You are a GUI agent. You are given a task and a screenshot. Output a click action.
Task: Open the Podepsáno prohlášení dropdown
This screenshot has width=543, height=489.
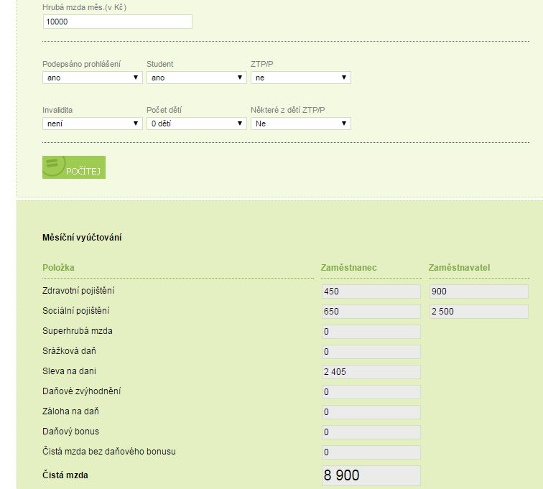(x=92, y=78)
